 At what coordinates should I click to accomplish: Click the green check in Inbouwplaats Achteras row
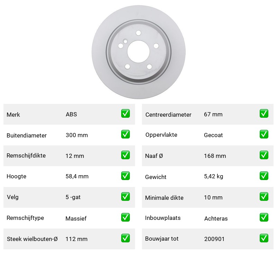click(x=264, y=217)
